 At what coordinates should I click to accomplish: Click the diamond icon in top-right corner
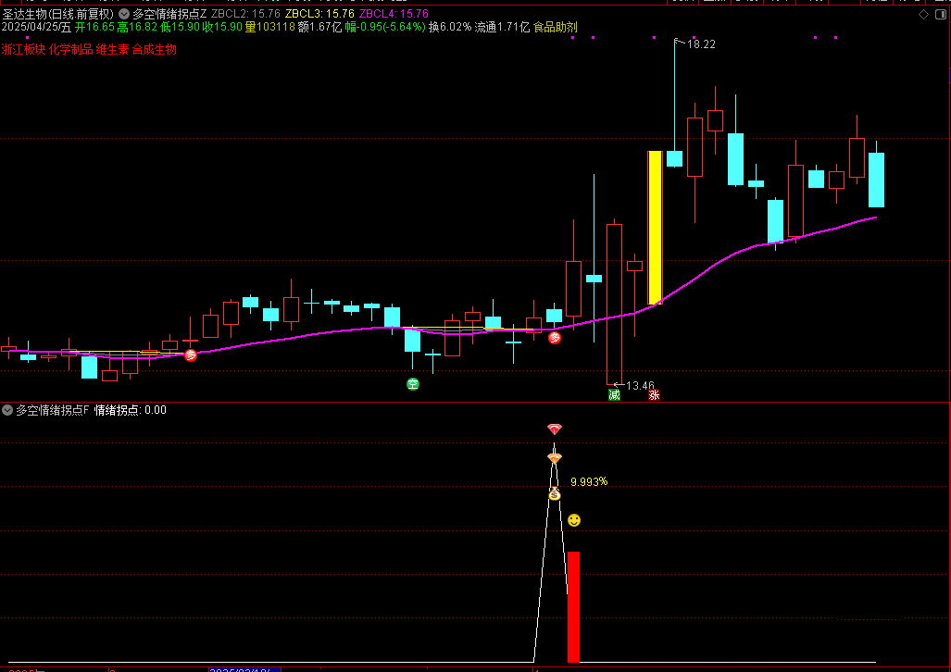coord(921,14)
